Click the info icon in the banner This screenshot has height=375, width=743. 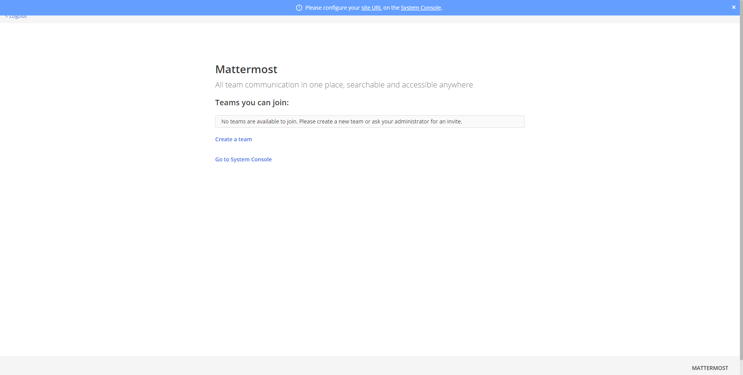(299, 8)
